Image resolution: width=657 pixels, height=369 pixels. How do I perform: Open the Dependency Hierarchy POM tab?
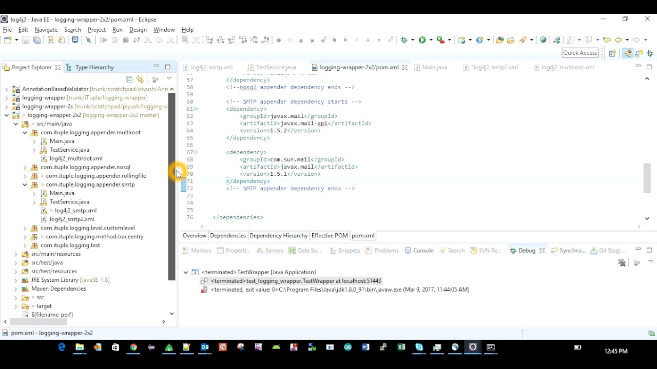click(279, 236)
